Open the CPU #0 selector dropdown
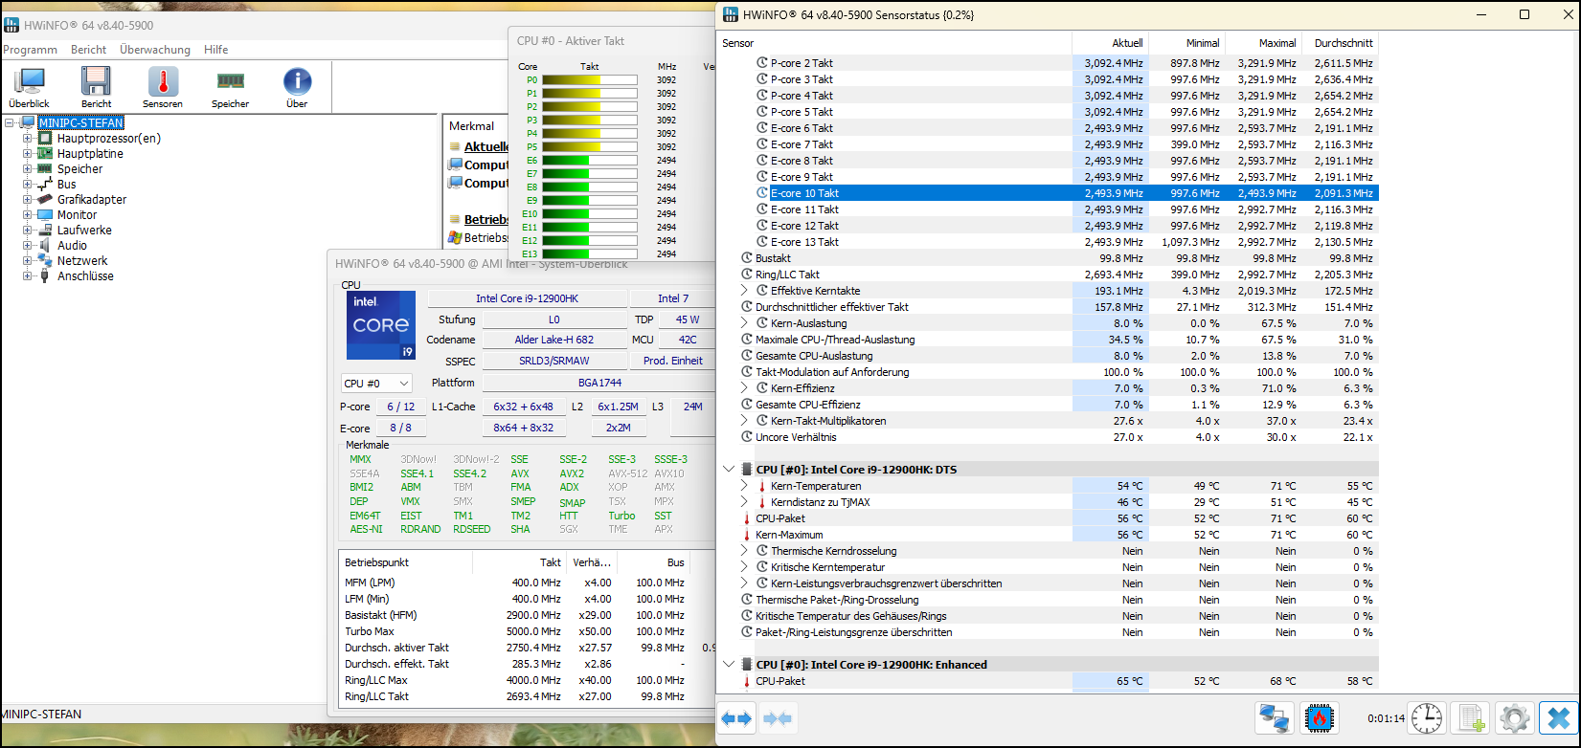1581x748 pixels. click(x=376, y=384)
